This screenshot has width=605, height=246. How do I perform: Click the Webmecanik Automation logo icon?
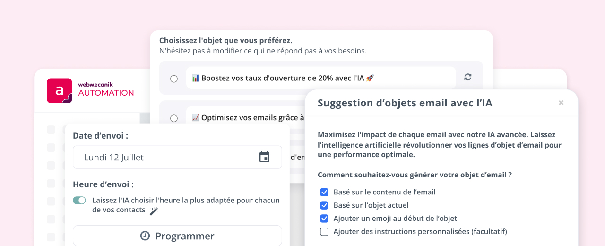[x=60, y=90]
